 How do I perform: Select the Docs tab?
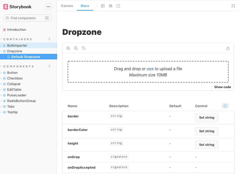[x=85, y=6]
